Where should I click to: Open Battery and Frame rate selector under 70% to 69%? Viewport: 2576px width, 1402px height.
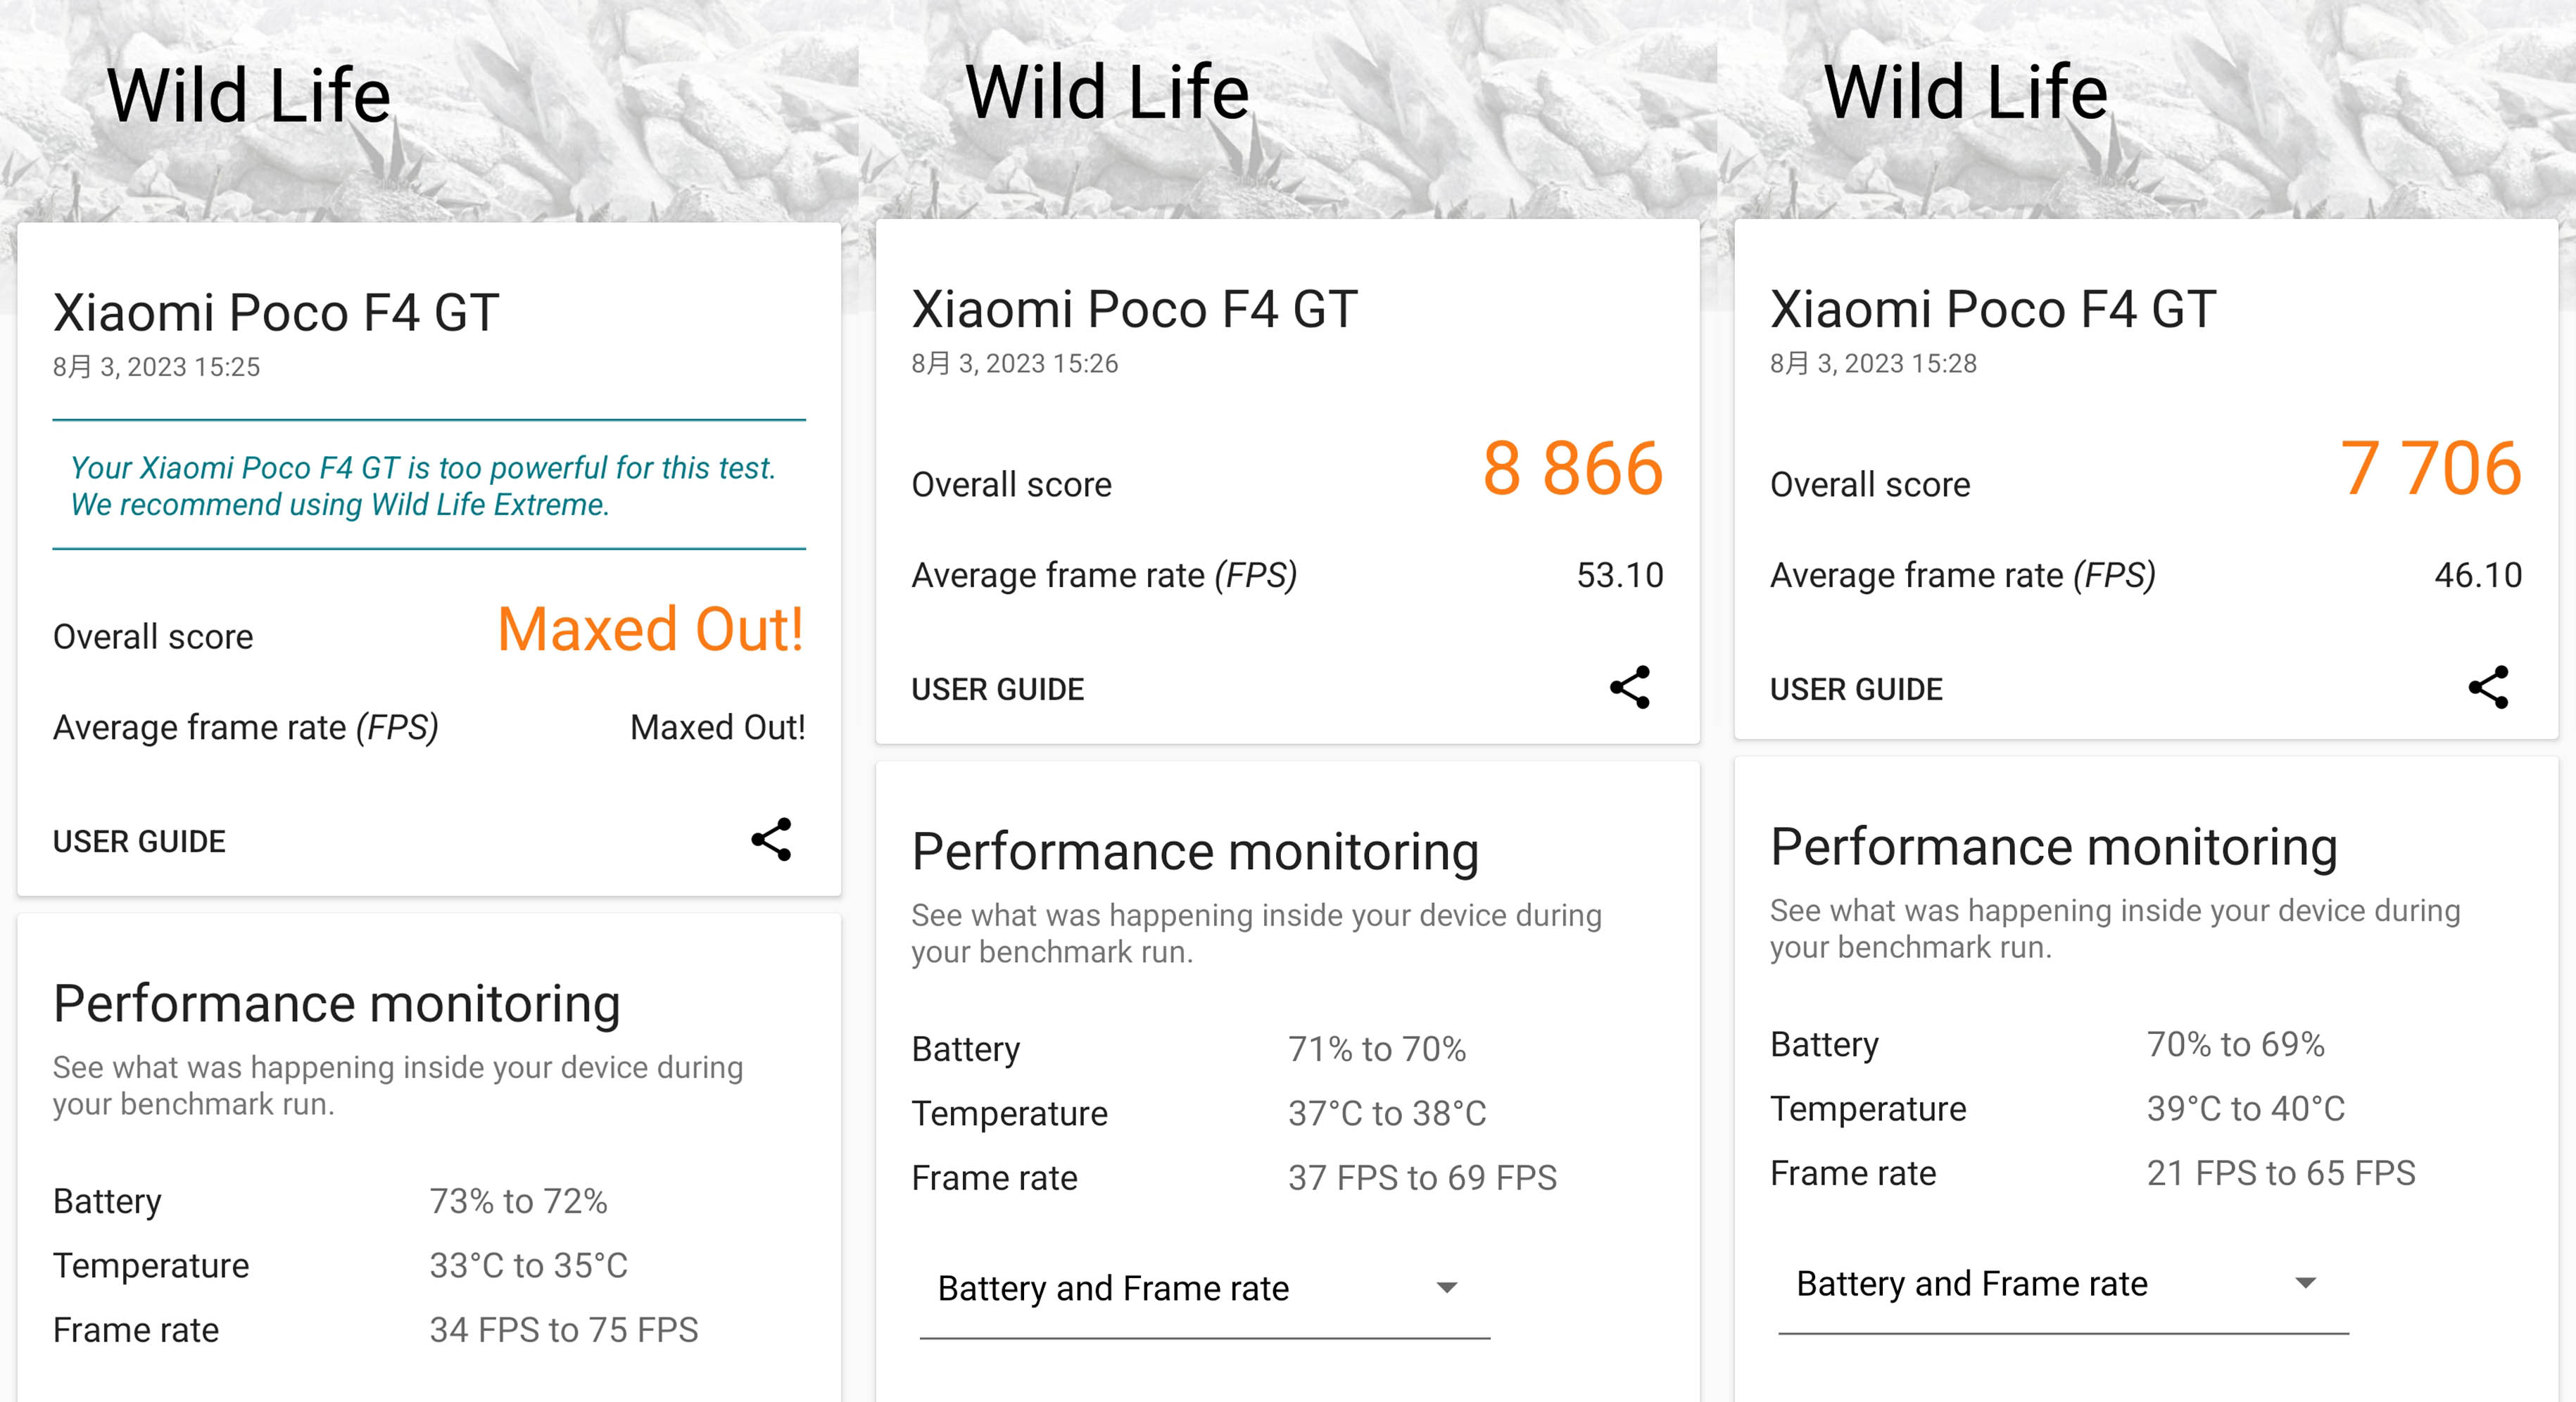[x=1972, y=1284]
